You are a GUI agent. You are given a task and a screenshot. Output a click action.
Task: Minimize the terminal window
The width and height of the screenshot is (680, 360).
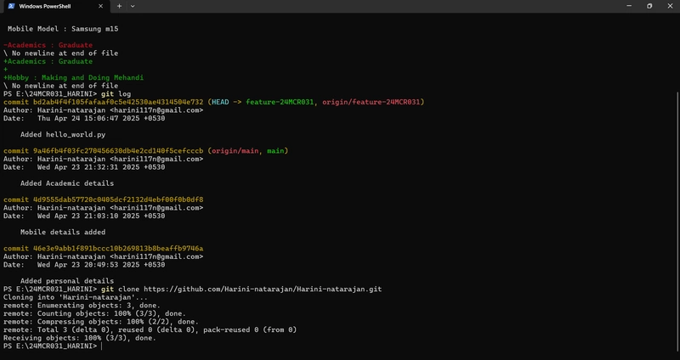(x=629, y=6)
